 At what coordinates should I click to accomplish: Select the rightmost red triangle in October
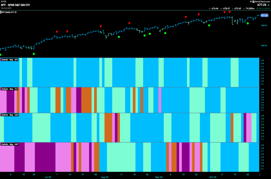pyautogui.click(x=229, y=12)
